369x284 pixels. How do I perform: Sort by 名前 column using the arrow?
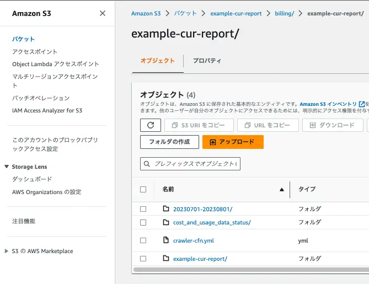click(x=282, y=190)
